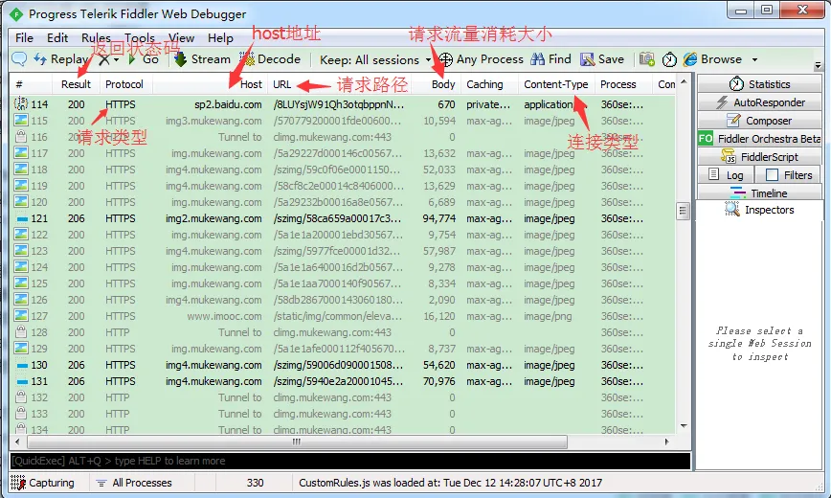Sort by Content-Type column header
831x498 pixels.
click(x=556, y=84)
